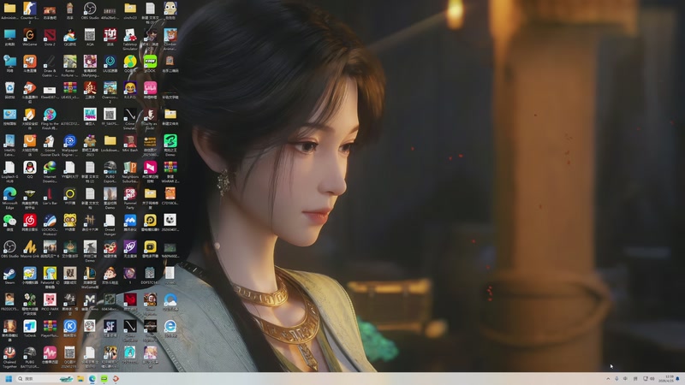Click the taskbar search box
This screenshot has width=685, height=385.
[44, 378]
